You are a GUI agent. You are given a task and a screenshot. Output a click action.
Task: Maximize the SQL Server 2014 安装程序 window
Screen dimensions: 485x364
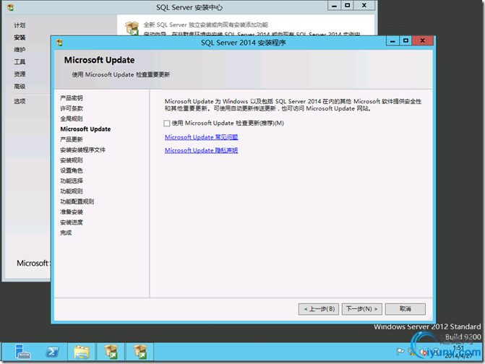405,40
